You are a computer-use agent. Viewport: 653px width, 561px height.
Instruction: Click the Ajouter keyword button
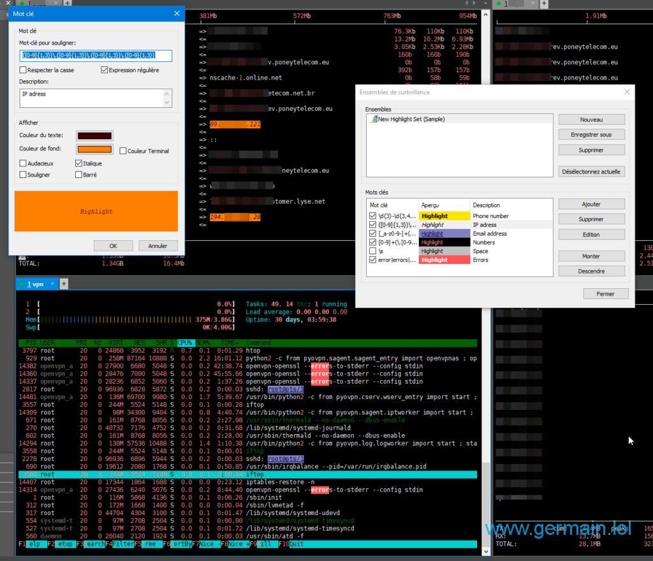591,205
